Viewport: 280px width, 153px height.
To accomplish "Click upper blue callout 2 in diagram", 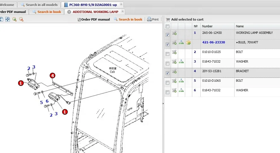I will [29, 68].
